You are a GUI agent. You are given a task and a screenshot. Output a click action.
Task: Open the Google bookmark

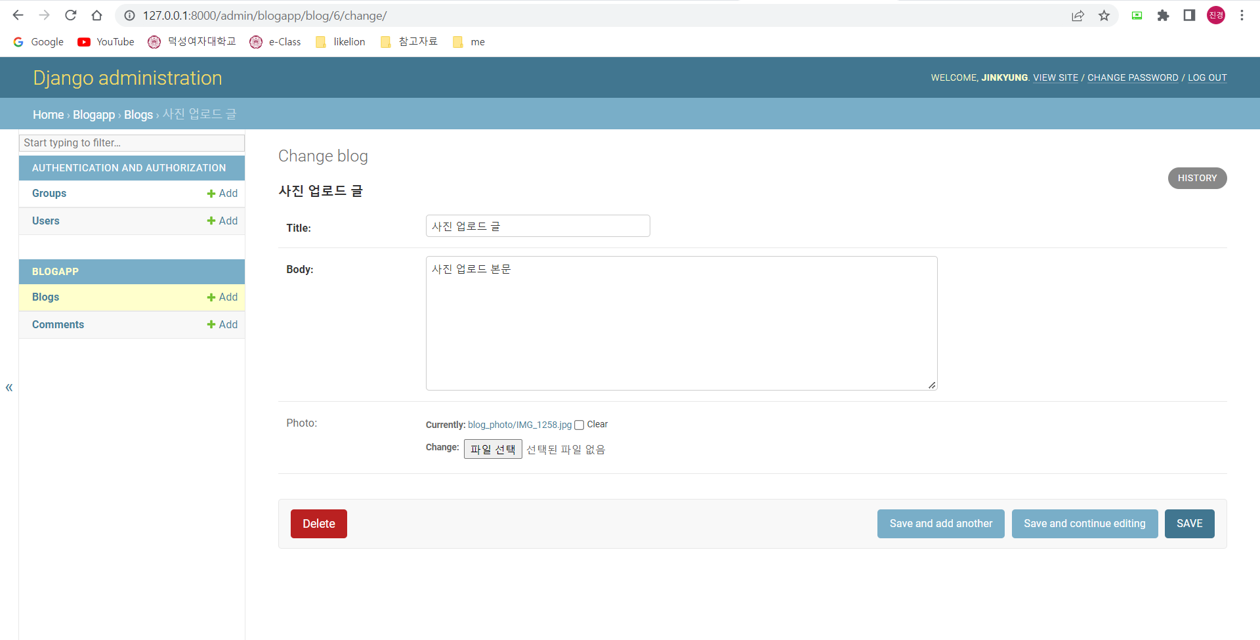pos(39,42)
